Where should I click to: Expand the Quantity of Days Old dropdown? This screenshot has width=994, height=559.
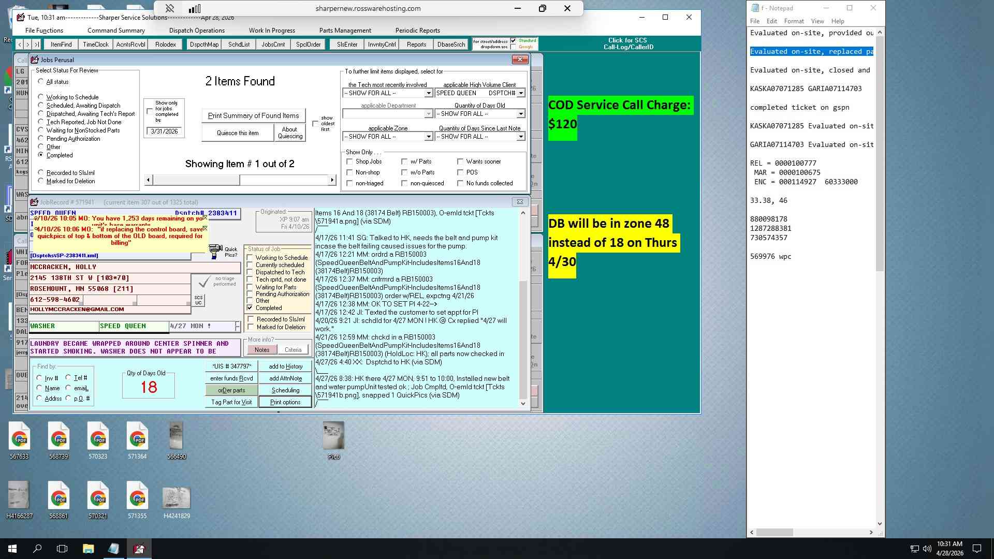coord(521,114)
